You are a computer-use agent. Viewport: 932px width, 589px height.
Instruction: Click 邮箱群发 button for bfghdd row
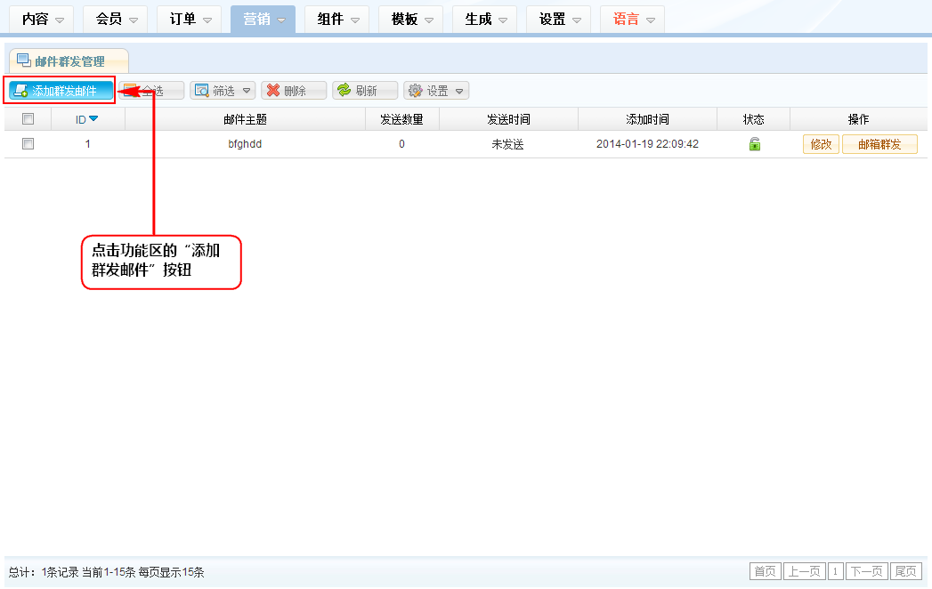[879, 144]
